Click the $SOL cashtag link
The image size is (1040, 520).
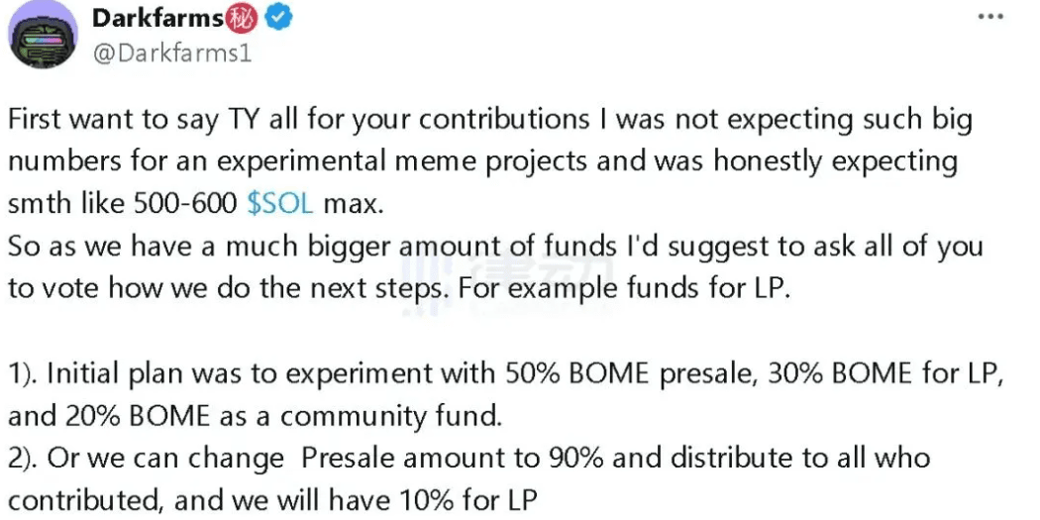click(x=280, y=203)
